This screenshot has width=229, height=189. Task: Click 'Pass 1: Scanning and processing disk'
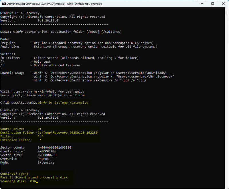click(34, 178)
